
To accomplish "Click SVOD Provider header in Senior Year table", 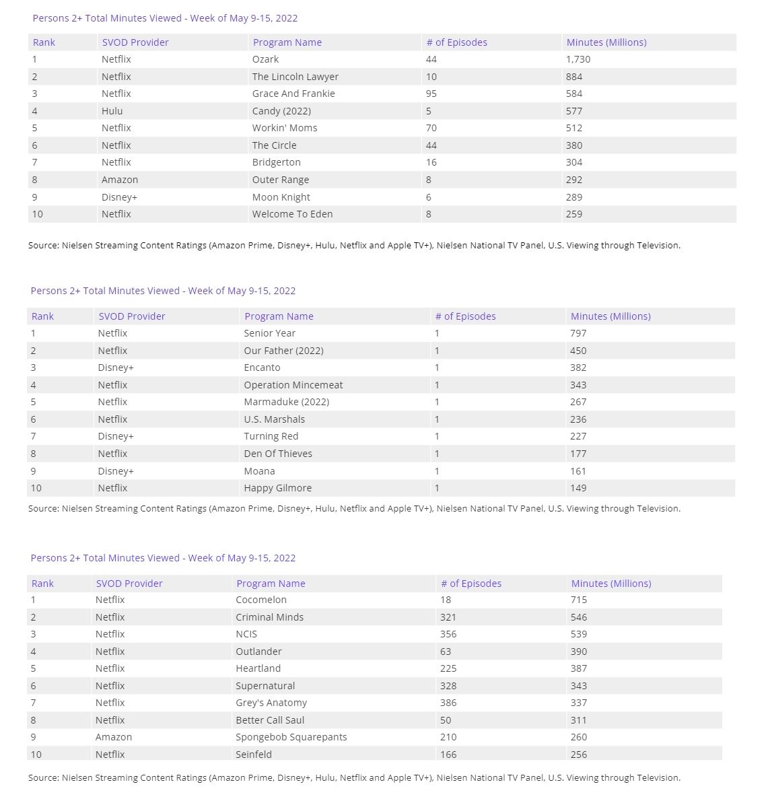I will pyautogui.click(x=131, y=316).
